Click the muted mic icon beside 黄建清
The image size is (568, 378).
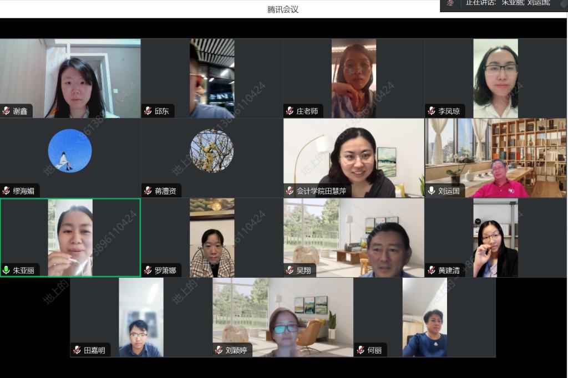[x=432, y=270]
